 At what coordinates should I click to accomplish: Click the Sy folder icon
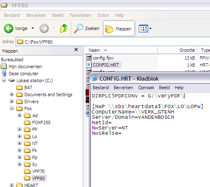[27, 164]
